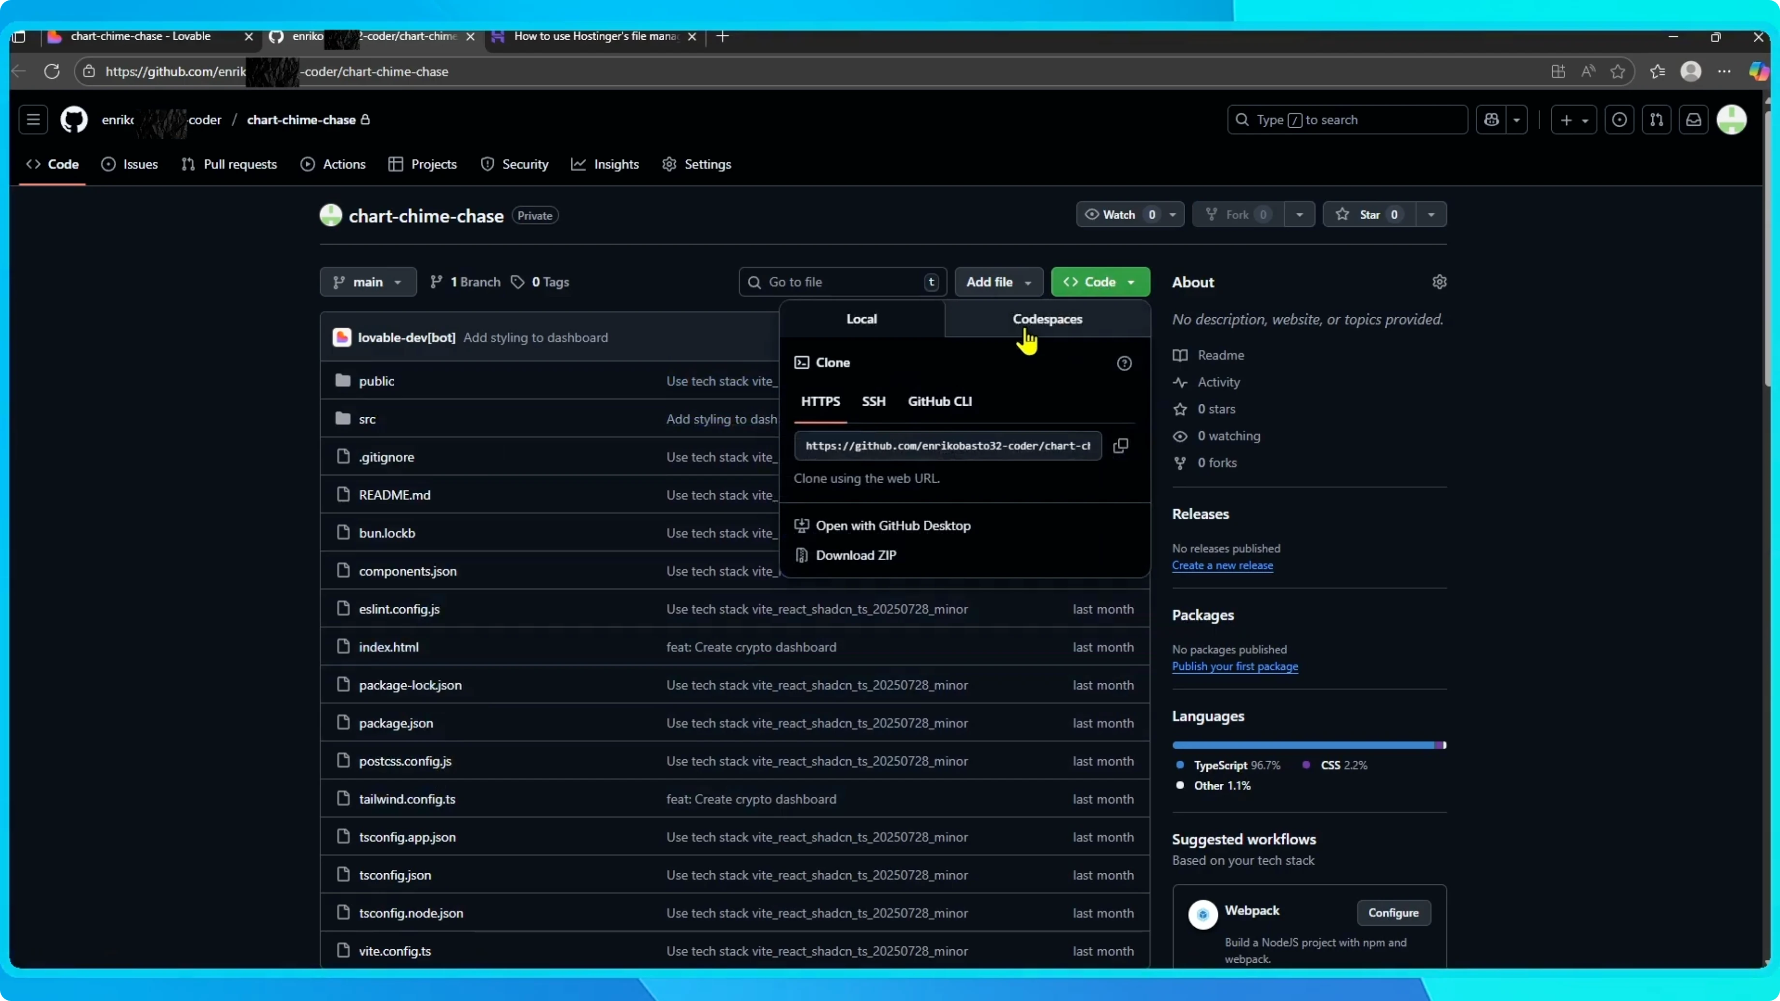Copy the clone URL to clipboard

(x=1121, y=445)
